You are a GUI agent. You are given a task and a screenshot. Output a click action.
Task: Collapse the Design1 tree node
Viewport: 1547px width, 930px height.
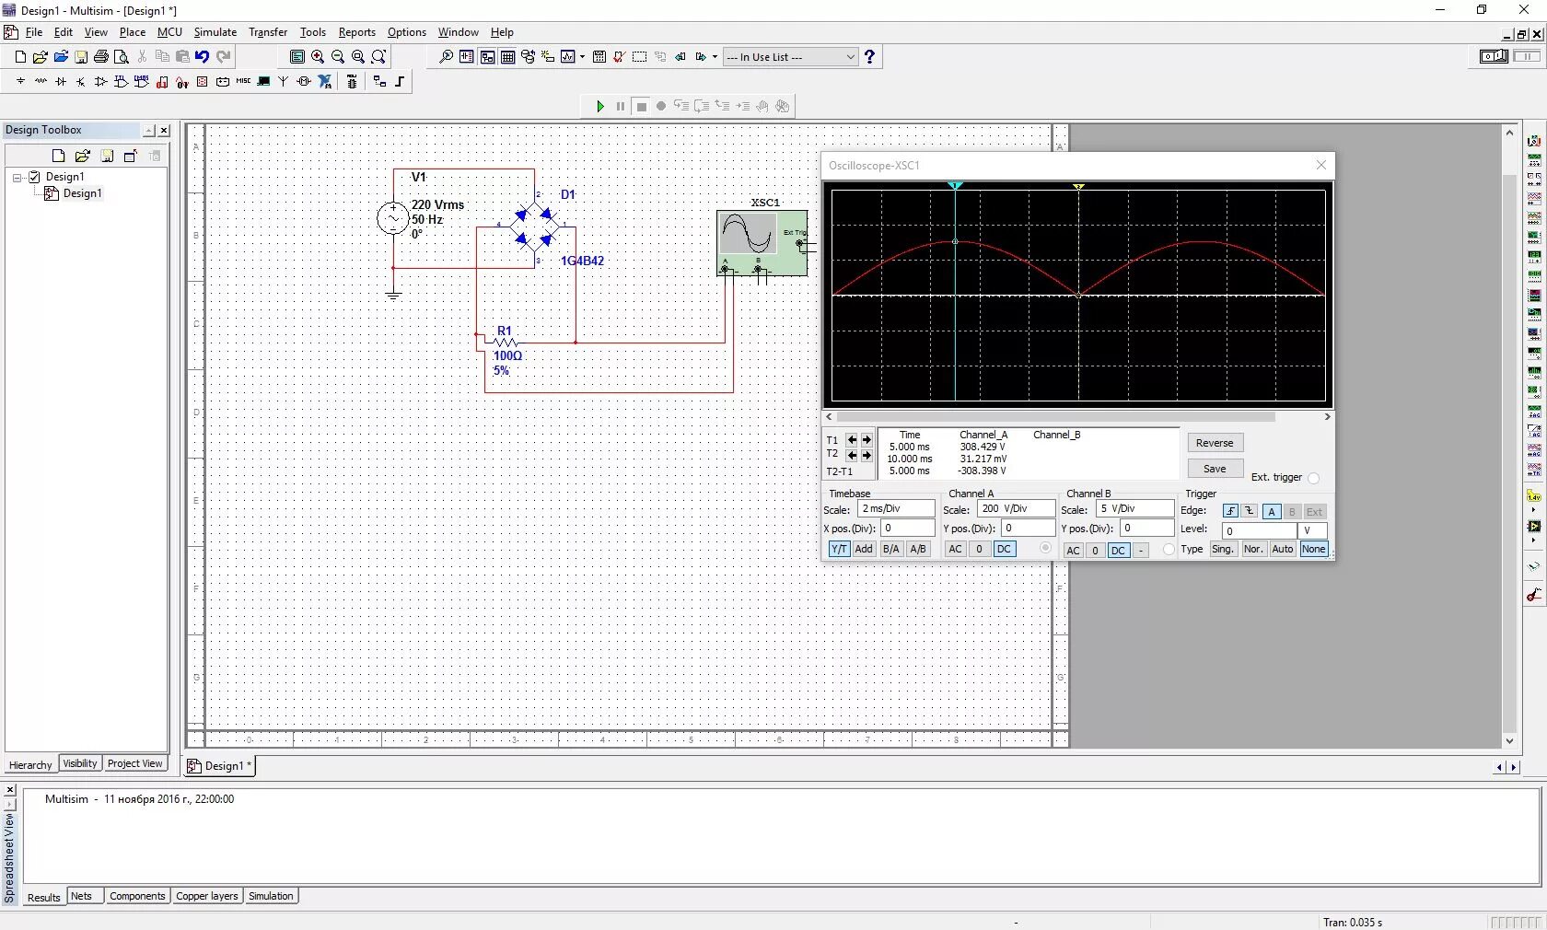17,177
